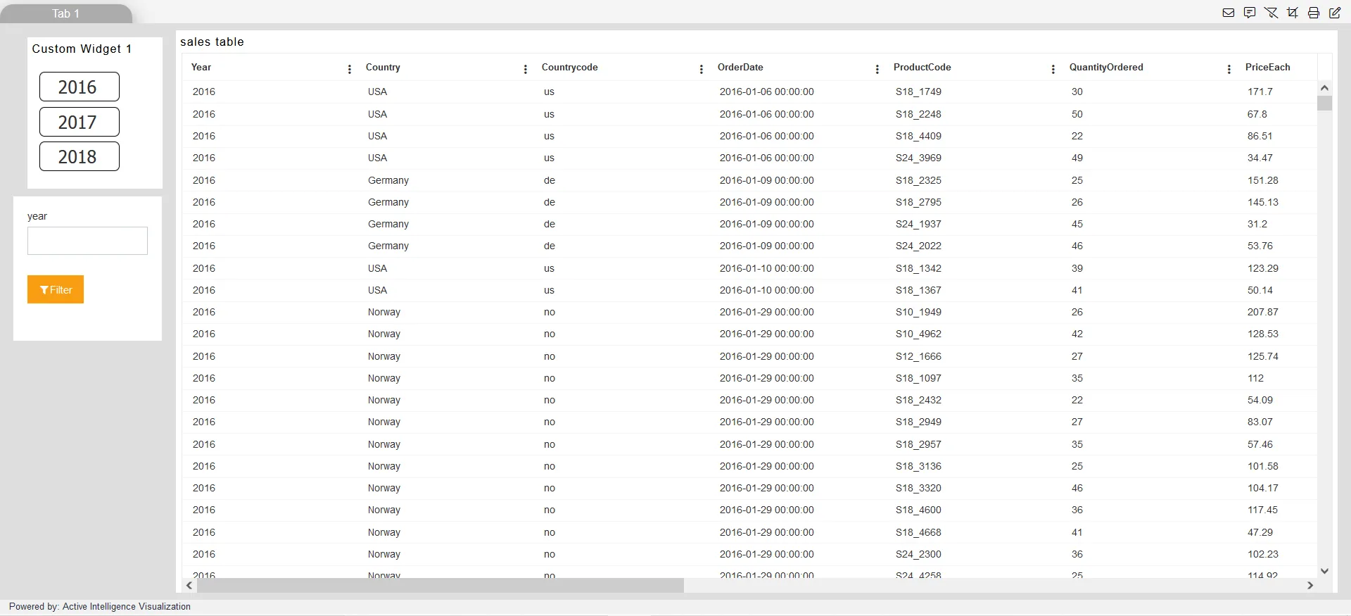This screenshot has width=1351, height=616.
Task: Select product code S10_1949 cell
Action: coord(918,312)
